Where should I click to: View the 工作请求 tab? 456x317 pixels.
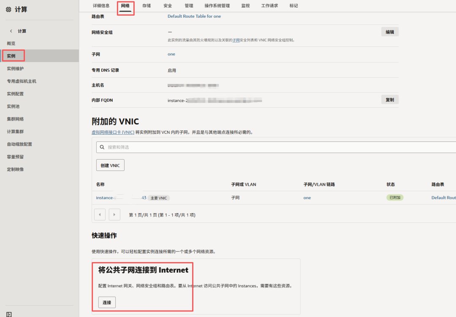[x=269, y=5]
